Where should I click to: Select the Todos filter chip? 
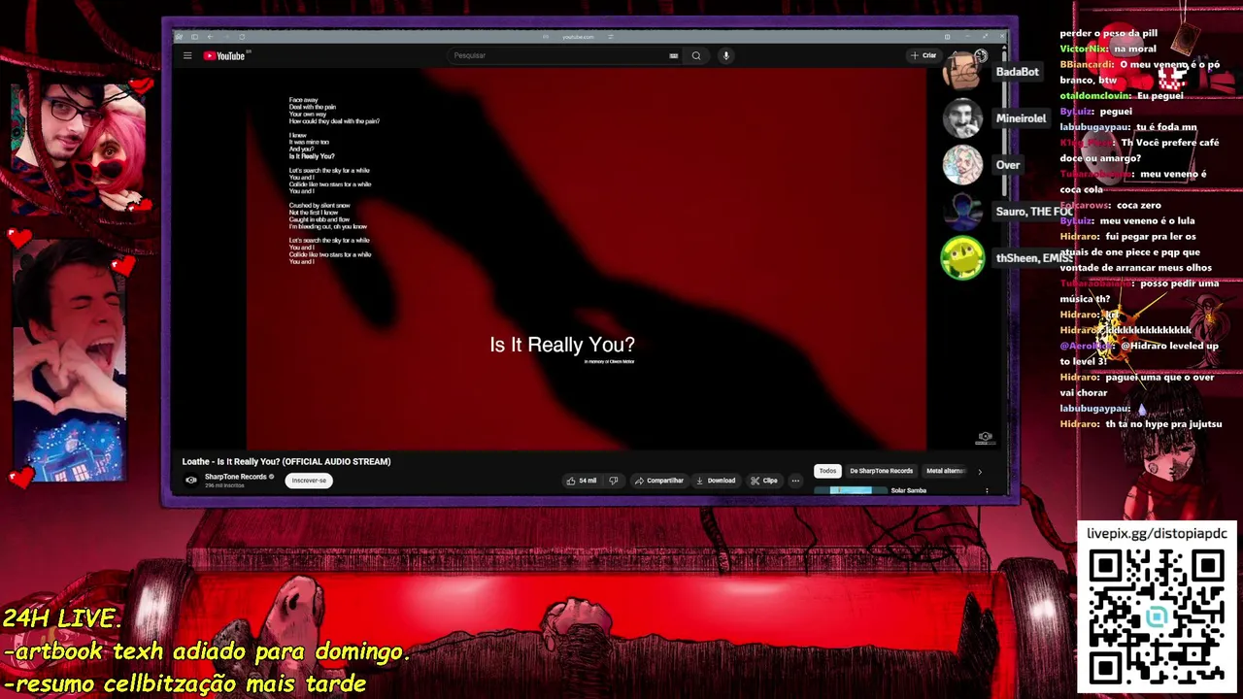(827, 471)
